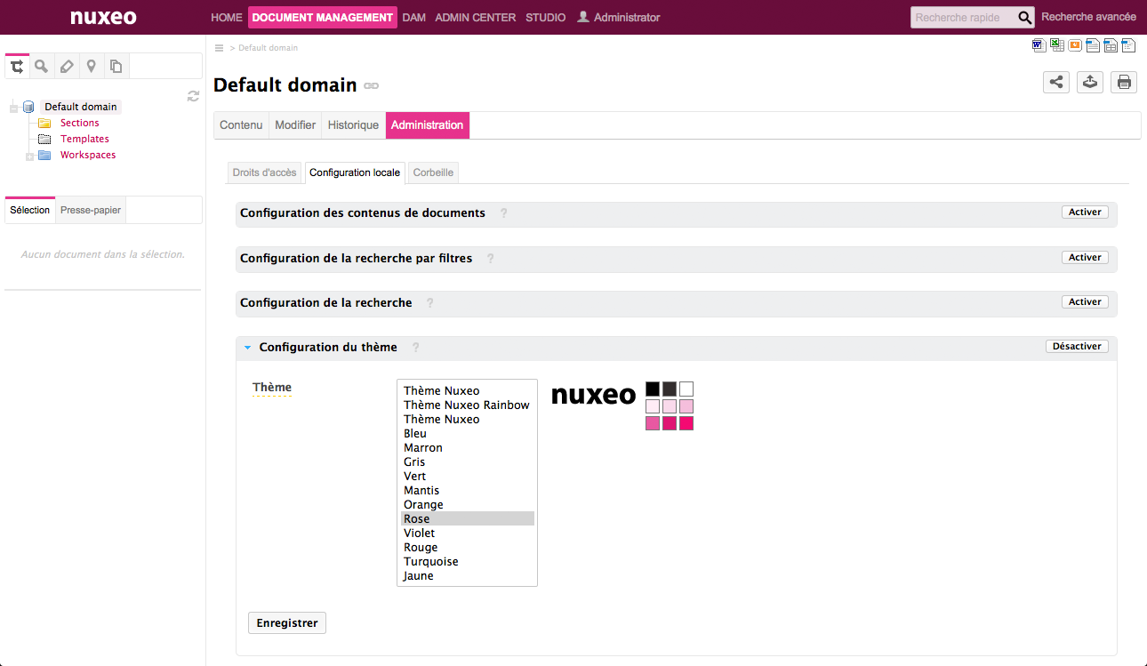
Task: Collapse the Default domain tree node
Action: [13, 108]
